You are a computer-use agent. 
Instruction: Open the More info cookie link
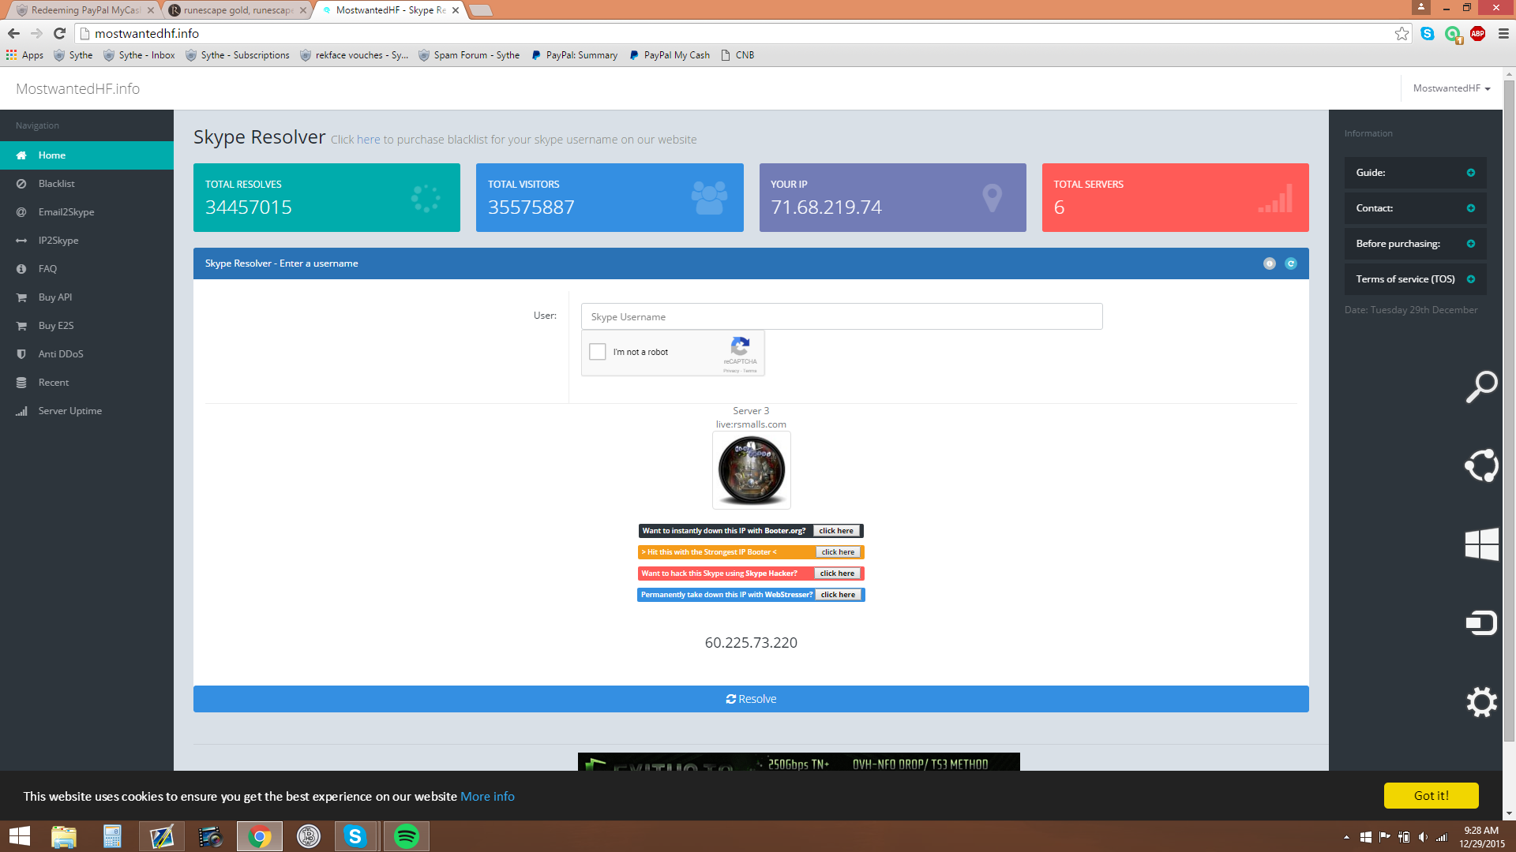coord(487,796)
